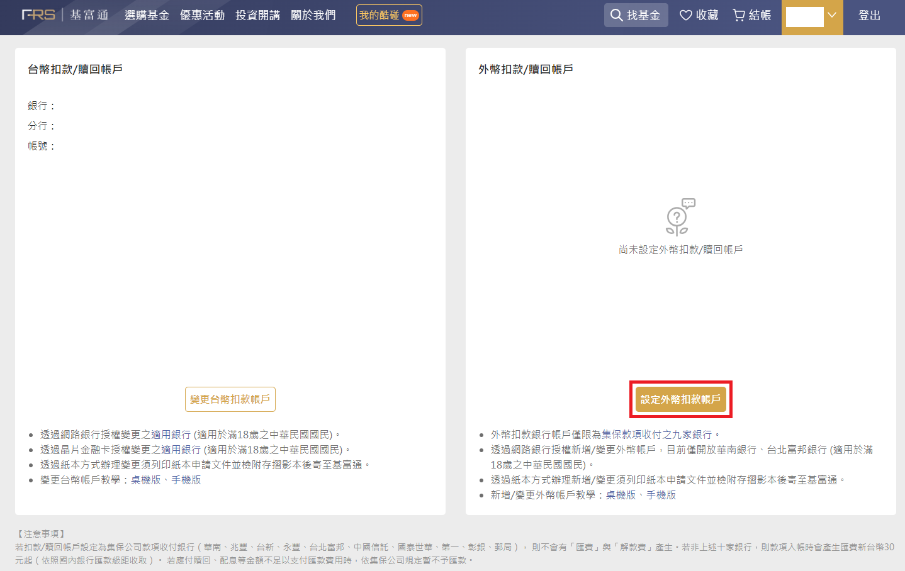Click the FRS 基富通 logo
Screen dimensions: 905x571
tap(65, 14)
